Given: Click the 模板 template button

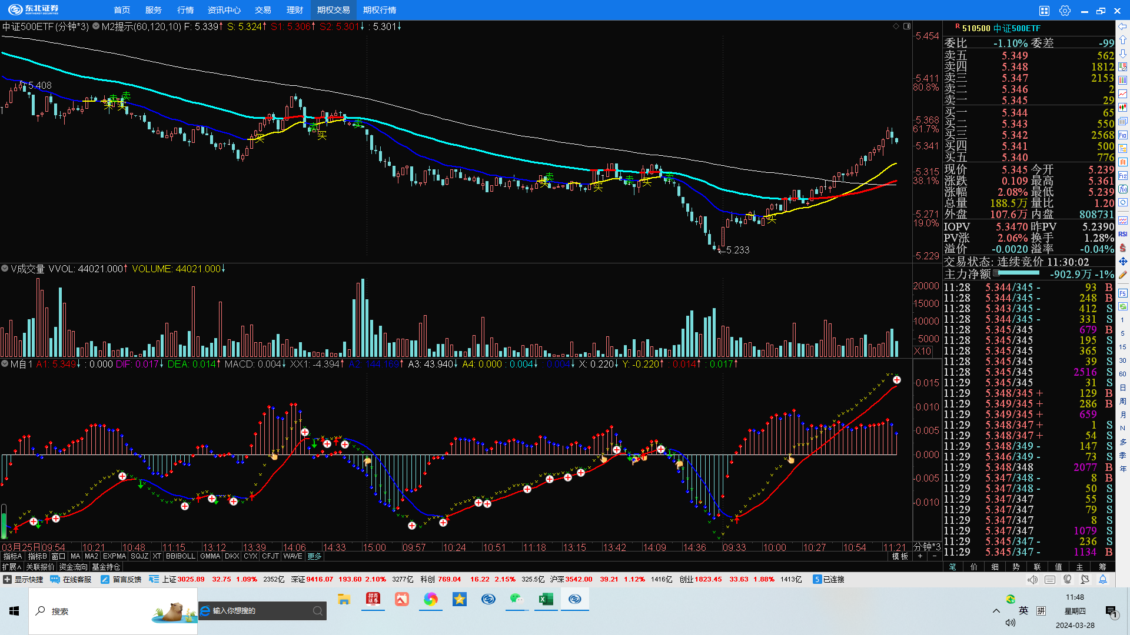Looking at the screenshot, I should pos(900,556).
